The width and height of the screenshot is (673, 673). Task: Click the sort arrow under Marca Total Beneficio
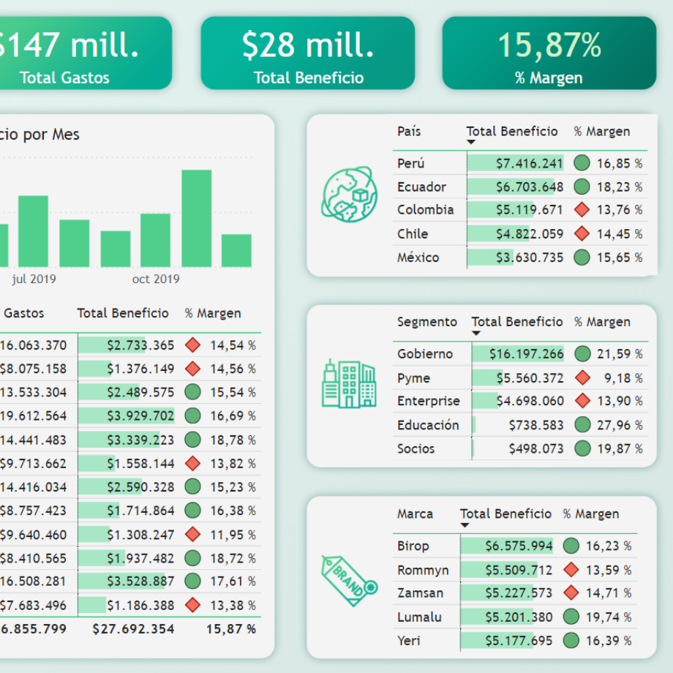tap(465, 525)
